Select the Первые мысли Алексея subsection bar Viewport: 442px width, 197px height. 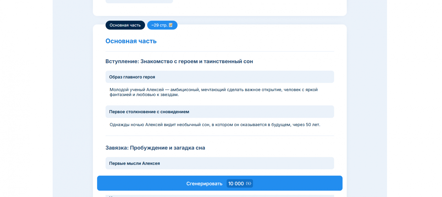[x=220, y=163]
